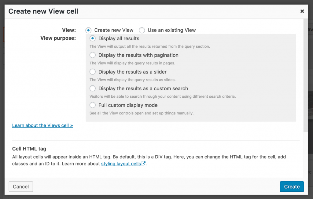Click the blue Create button
Image resolution: width=313 pixels, height=199 pixels.
pyautogui.click(x=292, y=186)
